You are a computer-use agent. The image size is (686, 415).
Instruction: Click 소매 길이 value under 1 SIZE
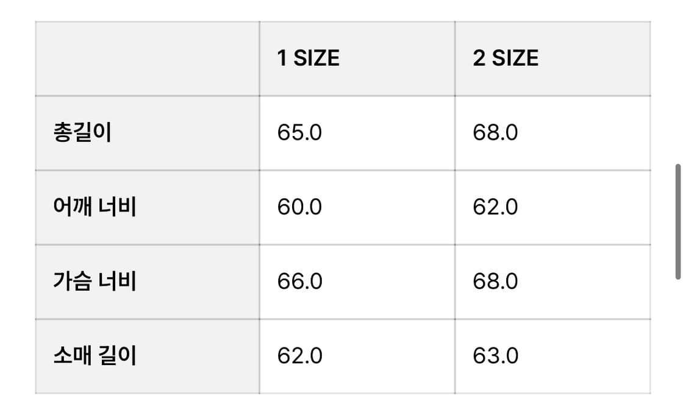(299, 356)
